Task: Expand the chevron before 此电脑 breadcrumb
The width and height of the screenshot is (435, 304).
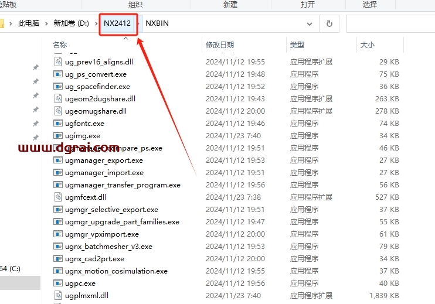Action: (x=11, y=23)
